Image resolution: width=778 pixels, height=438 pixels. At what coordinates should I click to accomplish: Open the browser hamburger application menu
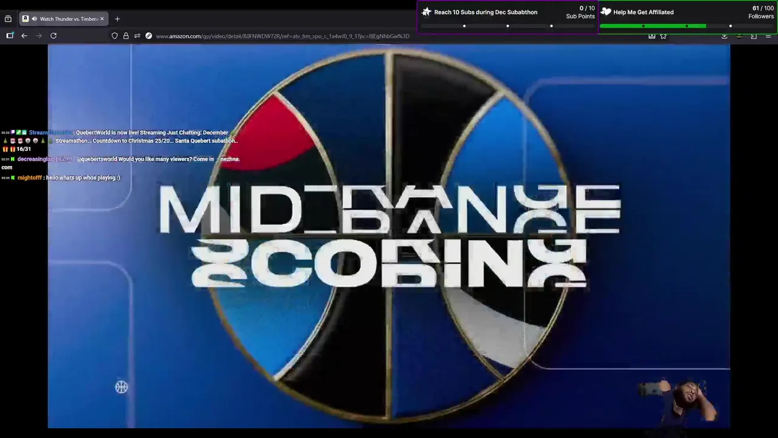768,36
